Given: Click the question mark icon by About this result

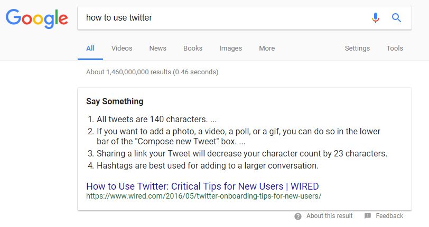Looking at the screenshot, I should pyautogui.click(x=298, y=216).
